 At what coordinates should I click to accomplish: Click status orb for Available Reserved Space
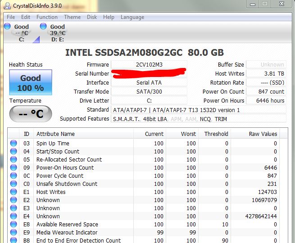point(14,224)
